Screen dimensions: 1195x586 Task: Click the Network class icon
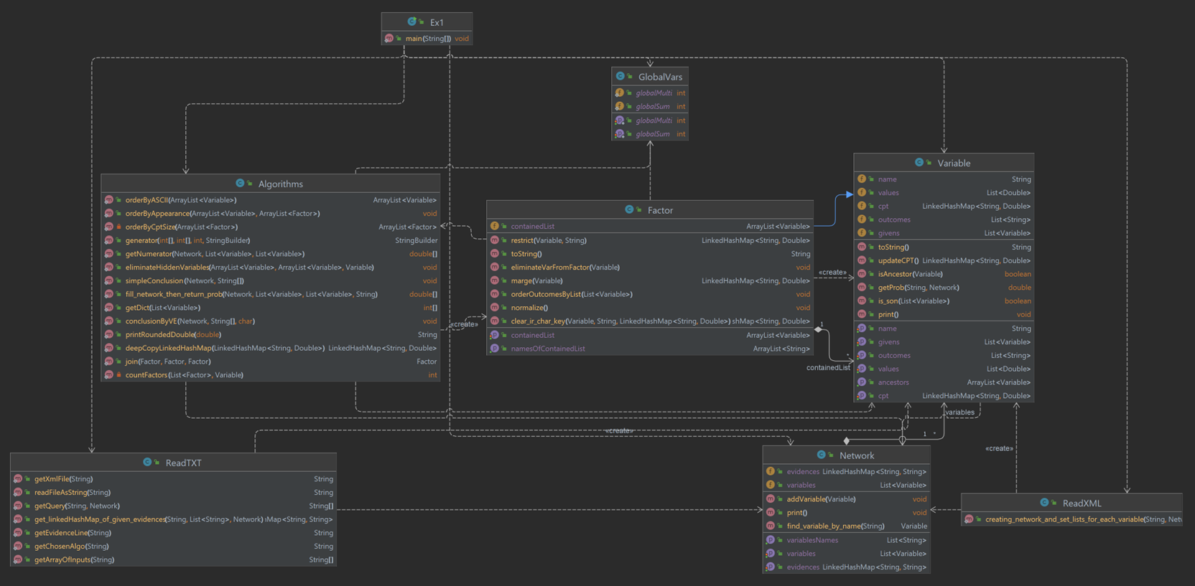[x=821, y=455]
